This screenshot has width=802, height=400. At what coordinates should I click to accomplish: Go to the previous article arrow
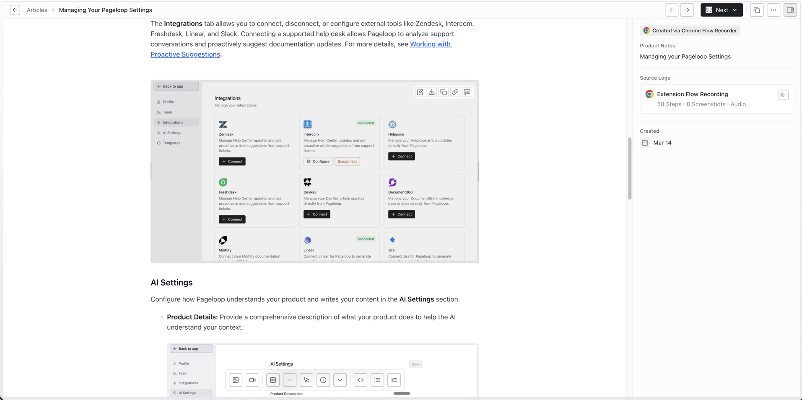(672, 10)
